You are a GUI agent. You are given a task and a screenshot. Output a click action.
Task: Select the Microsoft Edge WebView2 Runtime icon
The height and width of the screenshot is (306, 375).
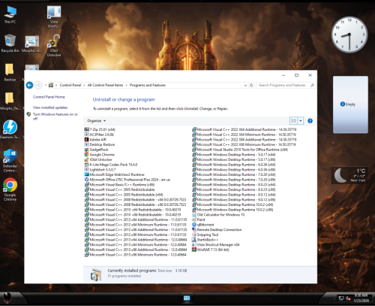(87, 174)
